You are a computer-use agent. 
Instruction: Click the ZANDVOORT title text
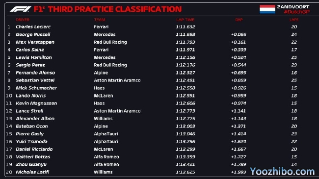tap(293, 7)
